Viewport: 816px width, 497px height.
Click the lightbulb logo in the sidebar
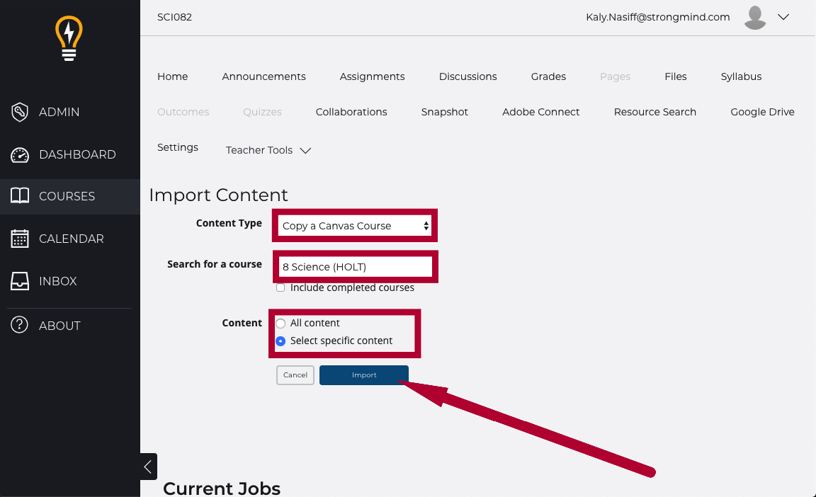point(69,38)
